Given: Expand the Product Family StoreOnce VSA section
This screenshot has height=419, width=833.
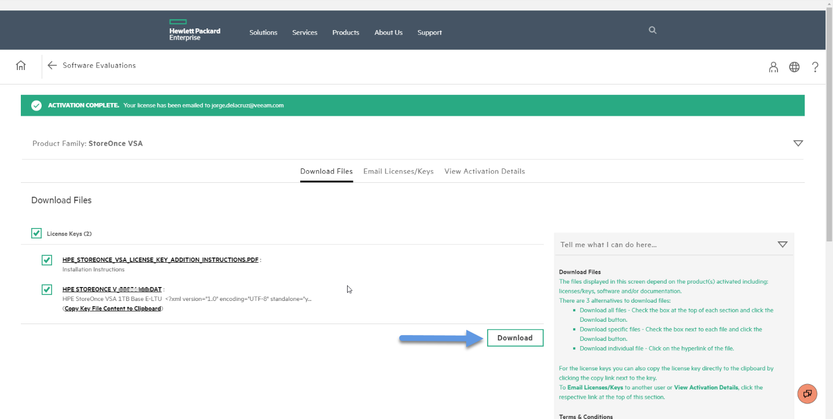Looking at the screenshot, I should click(798, 143).
